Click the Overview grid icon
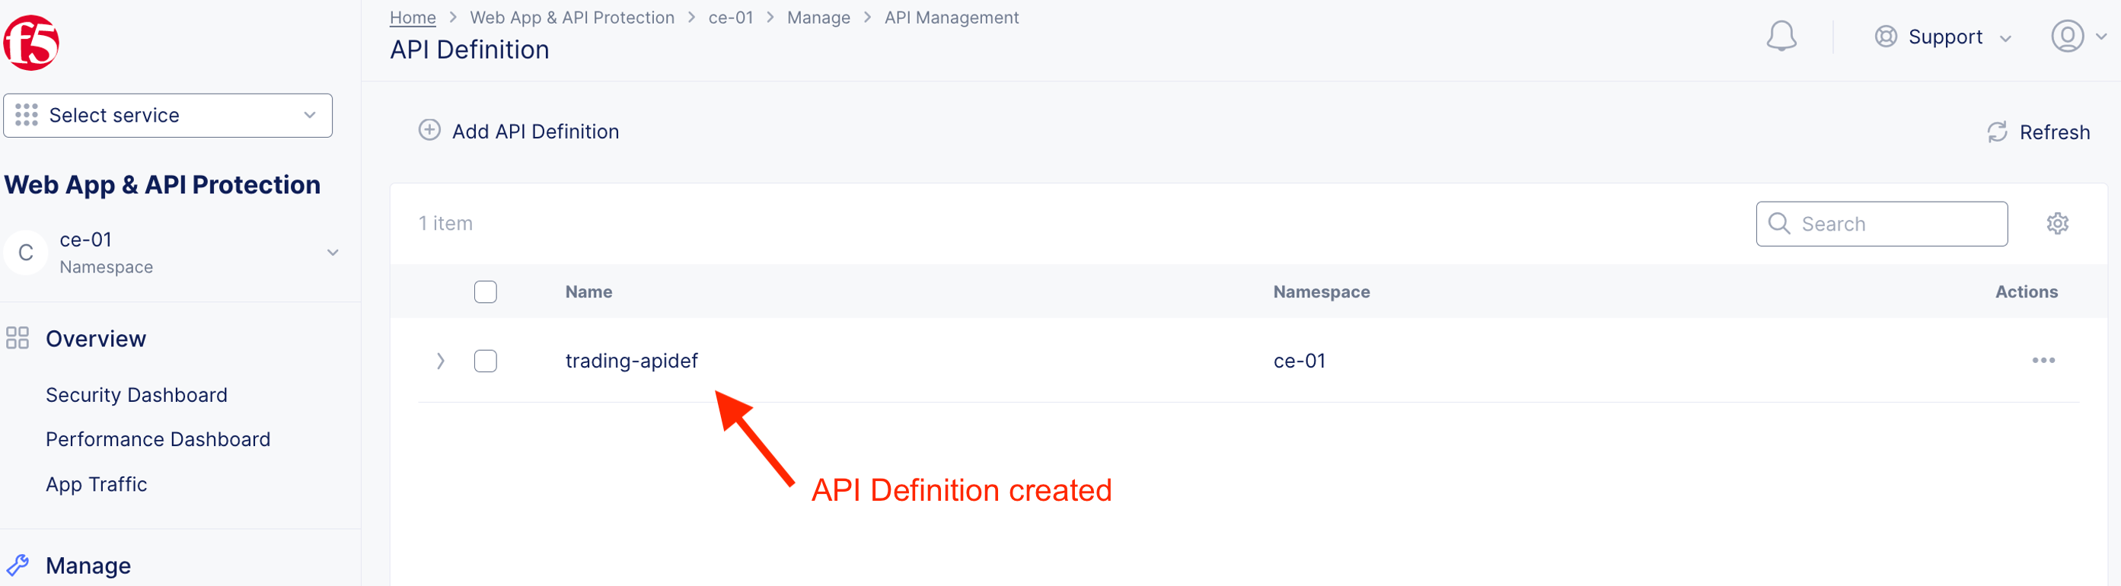This screenshot has height=586, width=2121. [x=18, y=338]
